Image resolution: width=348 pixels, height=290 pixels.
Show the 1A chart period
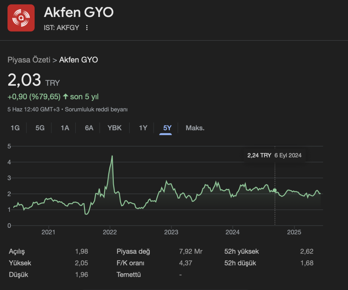click(x=65, y=128)
